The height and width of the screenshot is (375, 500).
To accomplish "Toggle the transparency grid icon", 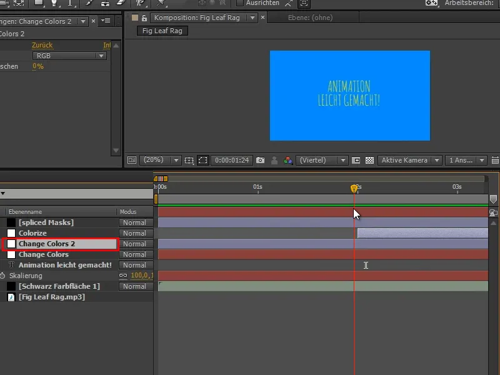I will tap(369, 160).
